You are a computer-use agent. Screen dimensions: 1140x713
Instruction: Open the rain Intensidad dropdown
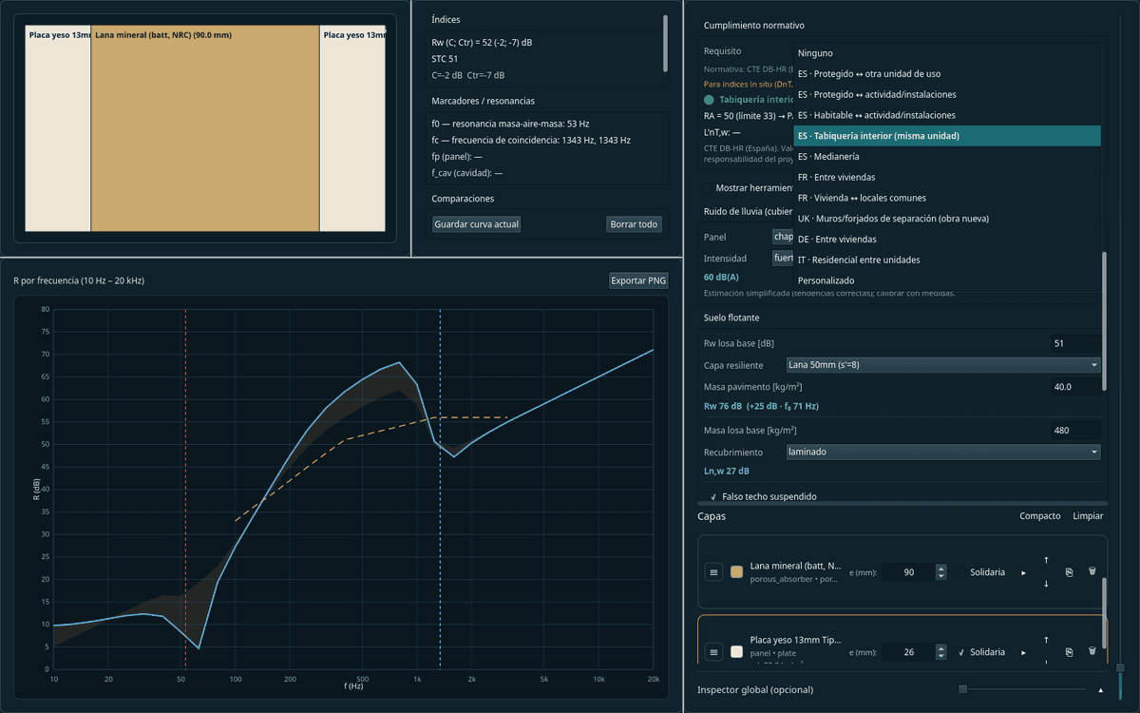[x=783, y=258]
